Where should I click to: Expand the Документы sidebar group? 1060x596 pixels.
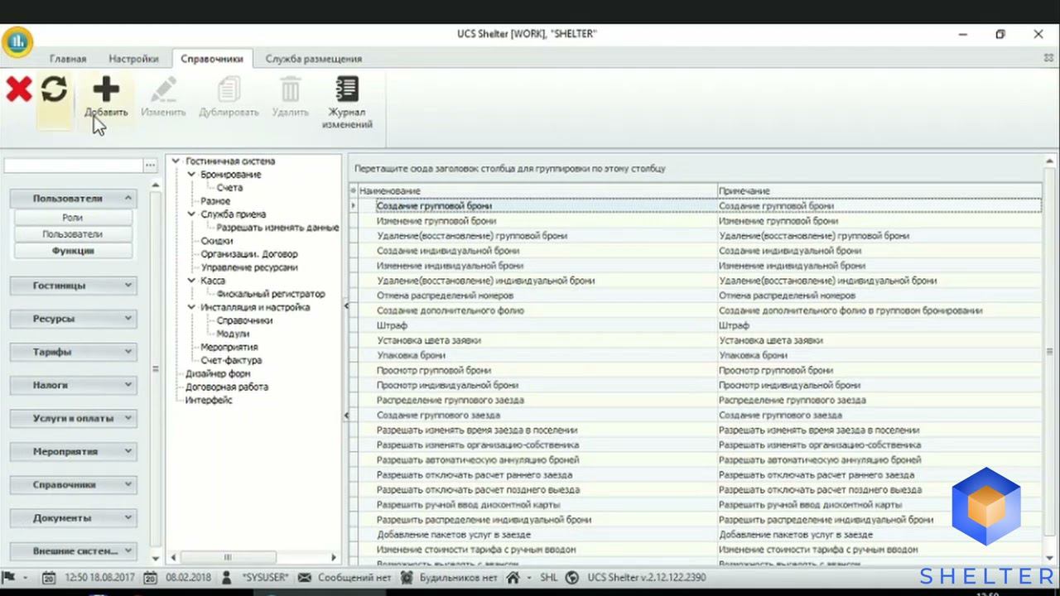point(128,517)
